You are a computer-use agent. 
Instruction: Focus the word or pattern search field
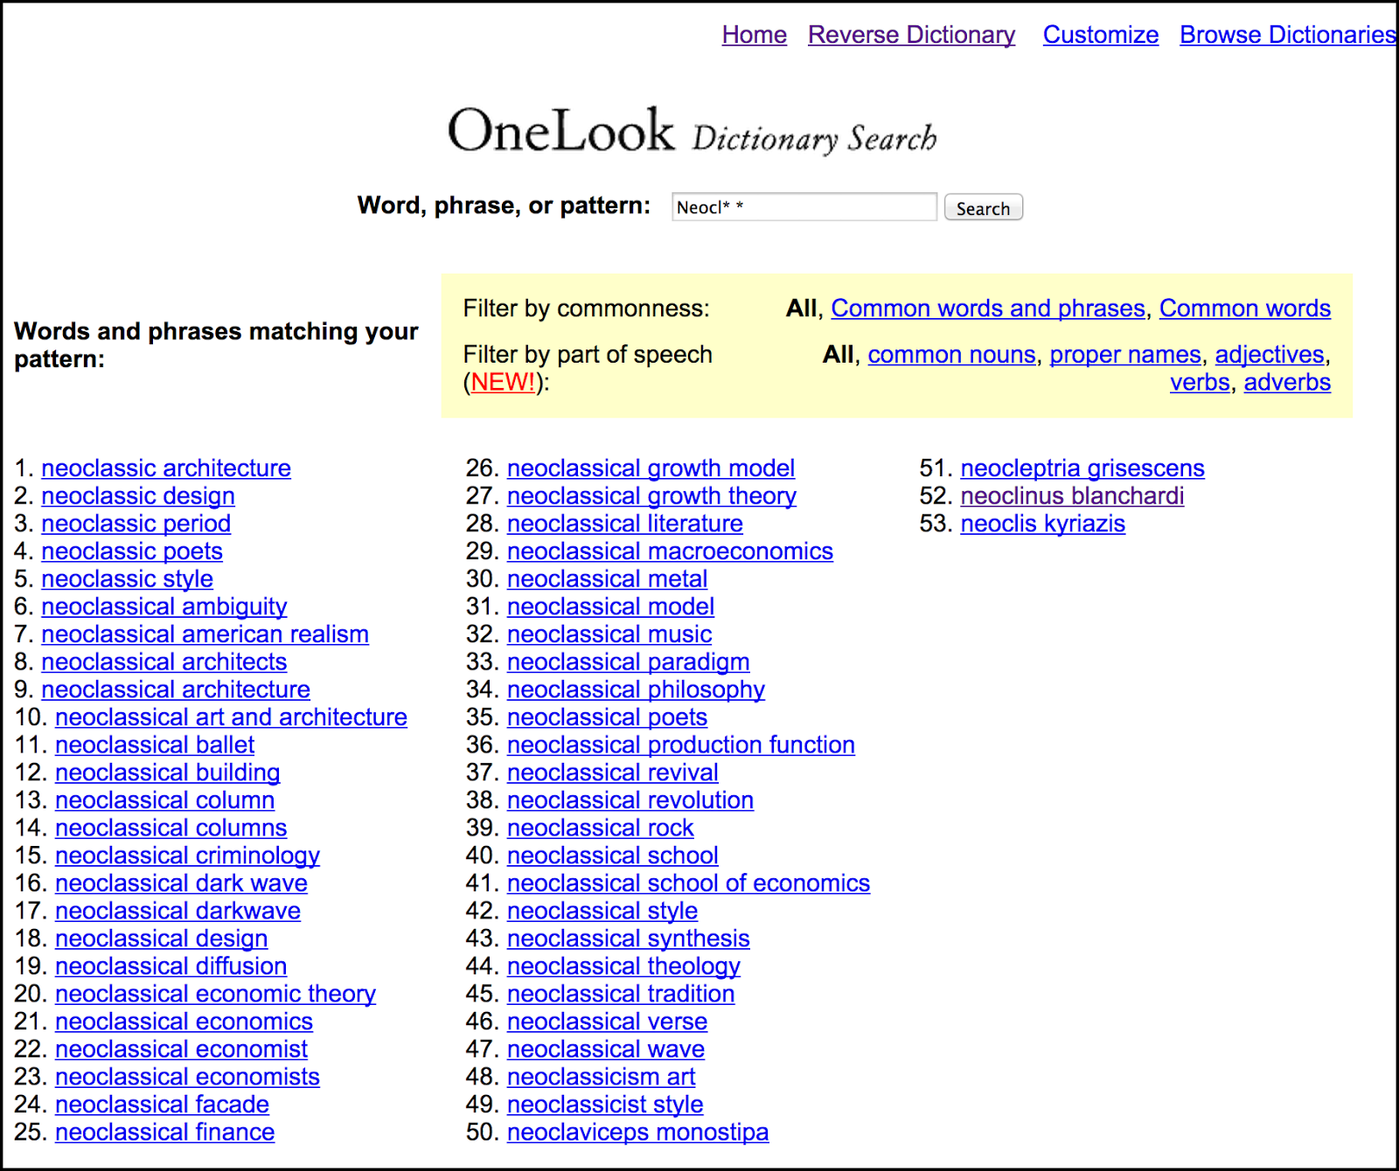pos(804,207)
